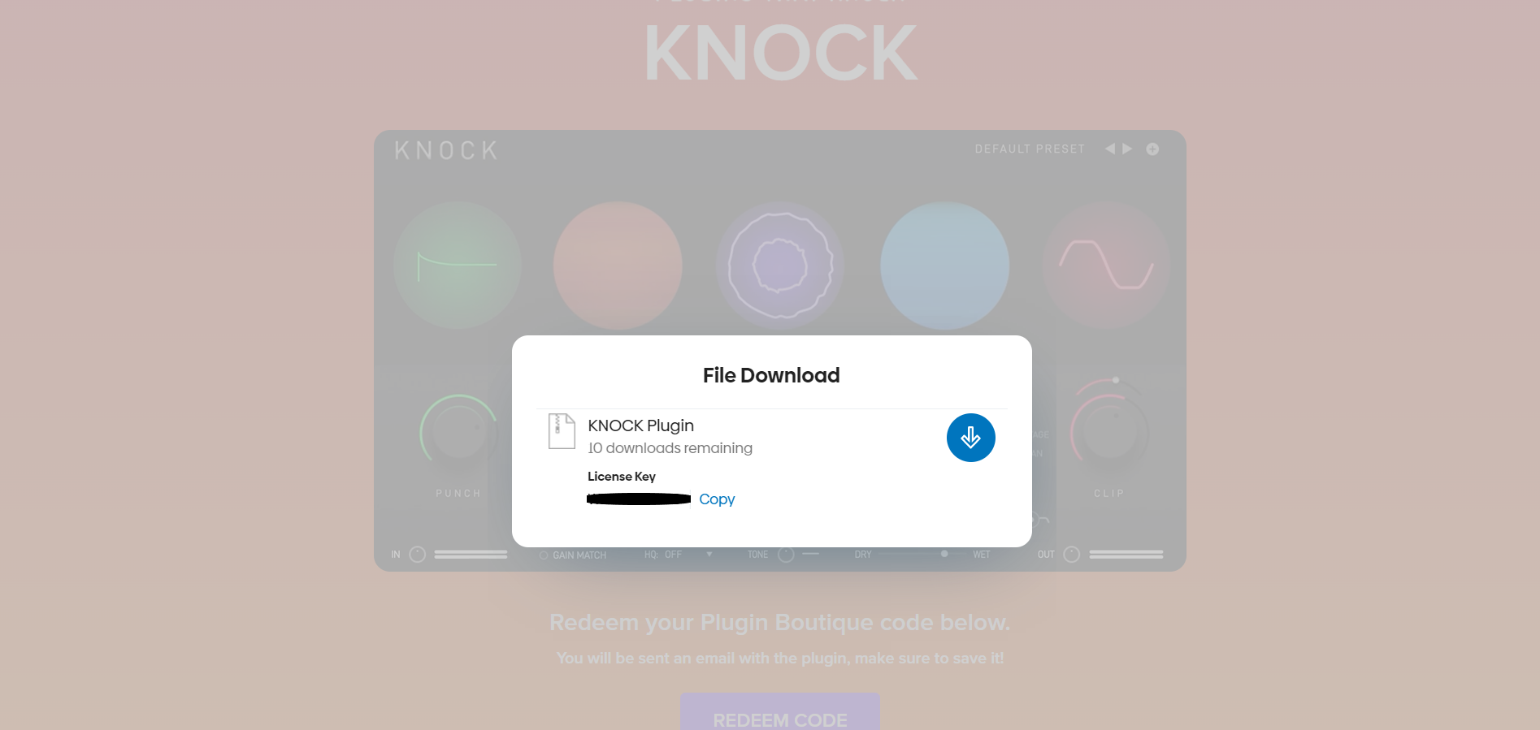Click the green PUNCH envelope circle
Image resolution: width=1540 pixels, height=730 pixels.
(458, 266)
